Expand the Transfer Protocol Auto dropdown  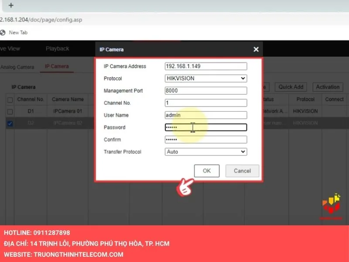206,152
